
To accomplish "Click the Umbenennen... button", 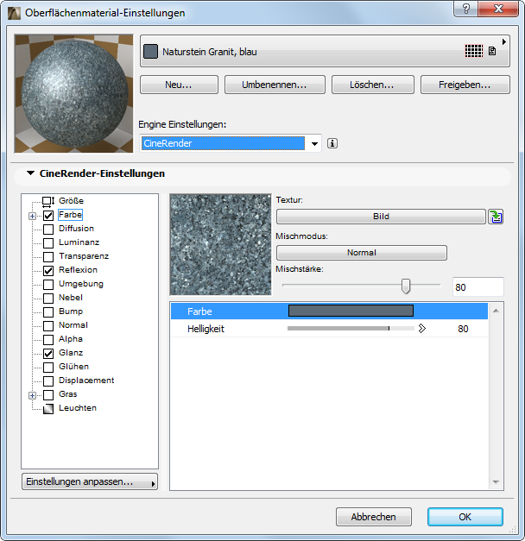I will tap(275, 85).
